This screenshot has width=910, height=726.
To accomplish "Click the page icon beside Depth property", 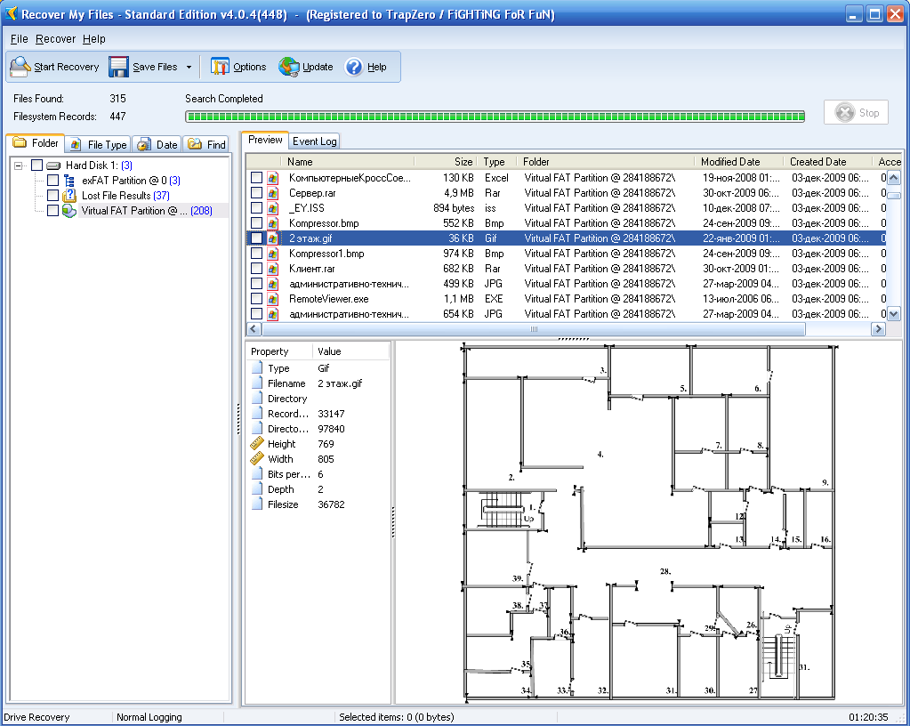I will click(x=256, y=489).
